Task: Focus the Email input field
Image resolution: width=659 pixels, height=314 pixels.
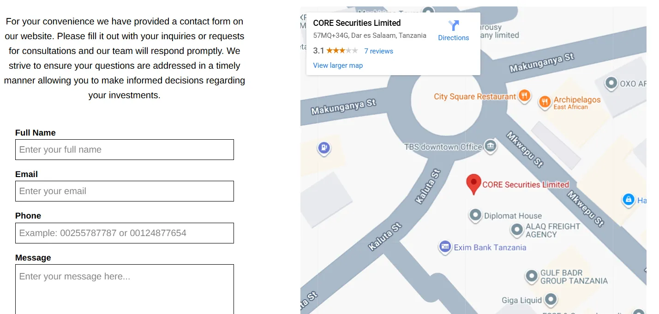Action: (x=125, y=191)
